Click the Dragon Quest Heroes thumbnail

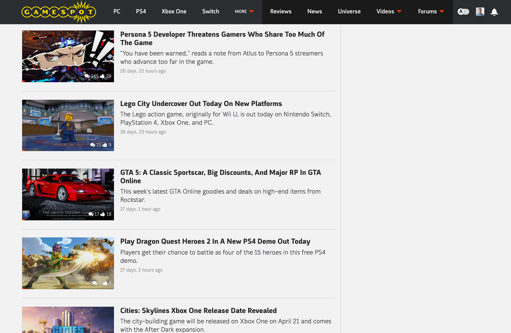[68, 263]
